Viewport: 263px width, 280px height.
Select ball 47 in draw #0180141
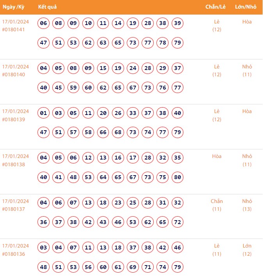click(x=44, y=43)
